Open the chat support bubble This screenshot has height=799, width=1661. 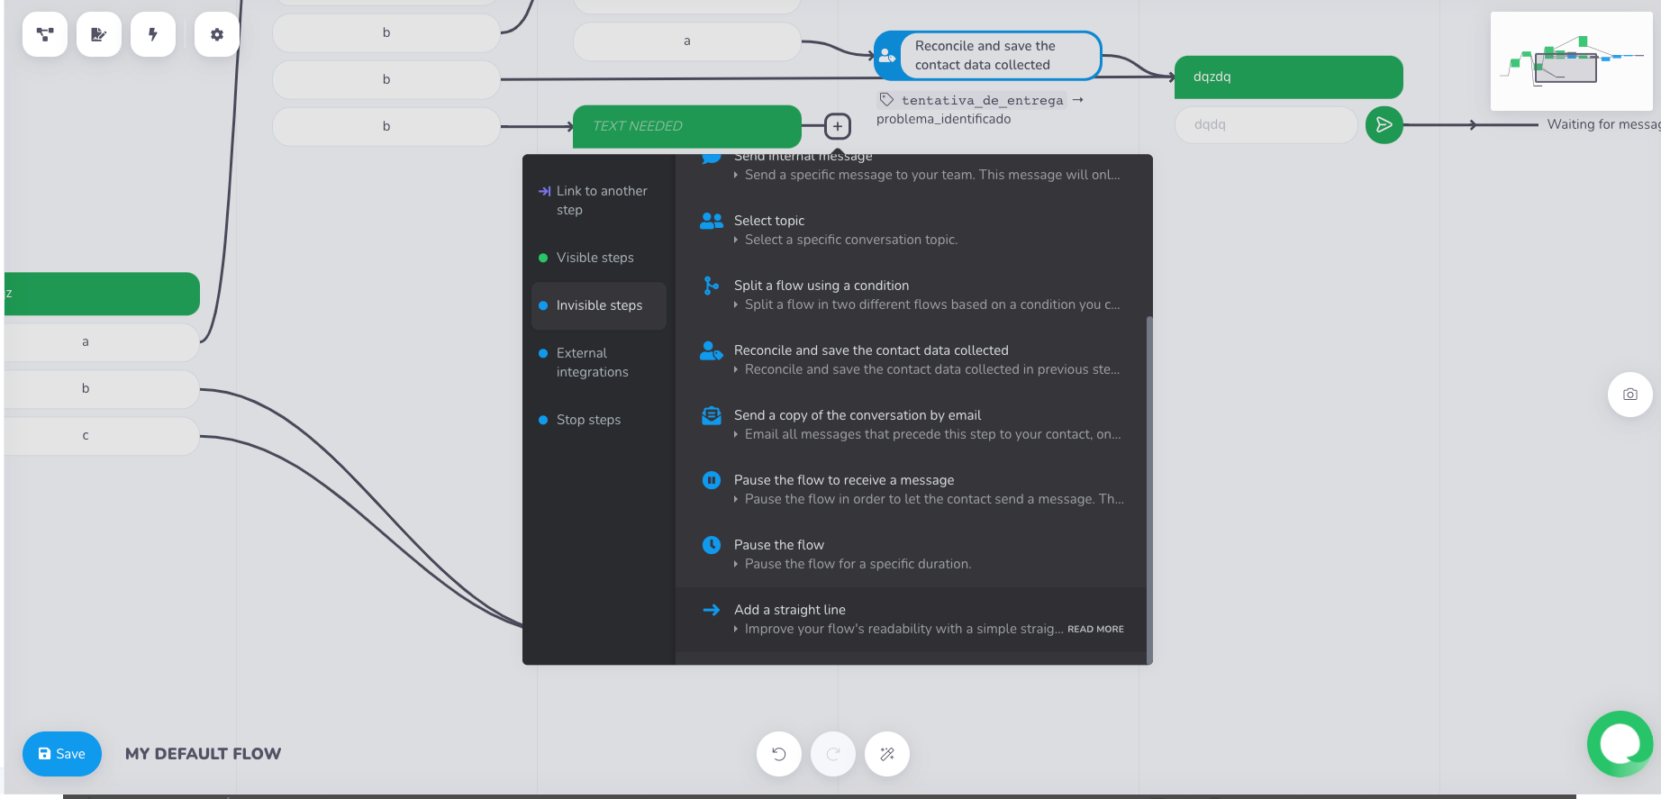[x=1620, y=744]
